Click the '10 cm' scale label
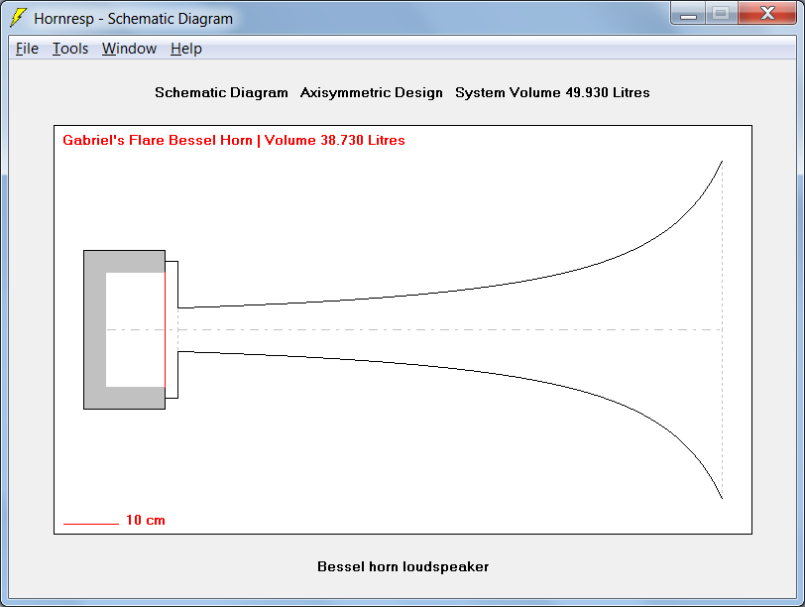The width and height of the screenshot is (805, 607). pyautogui.click(x=146, y=520)
